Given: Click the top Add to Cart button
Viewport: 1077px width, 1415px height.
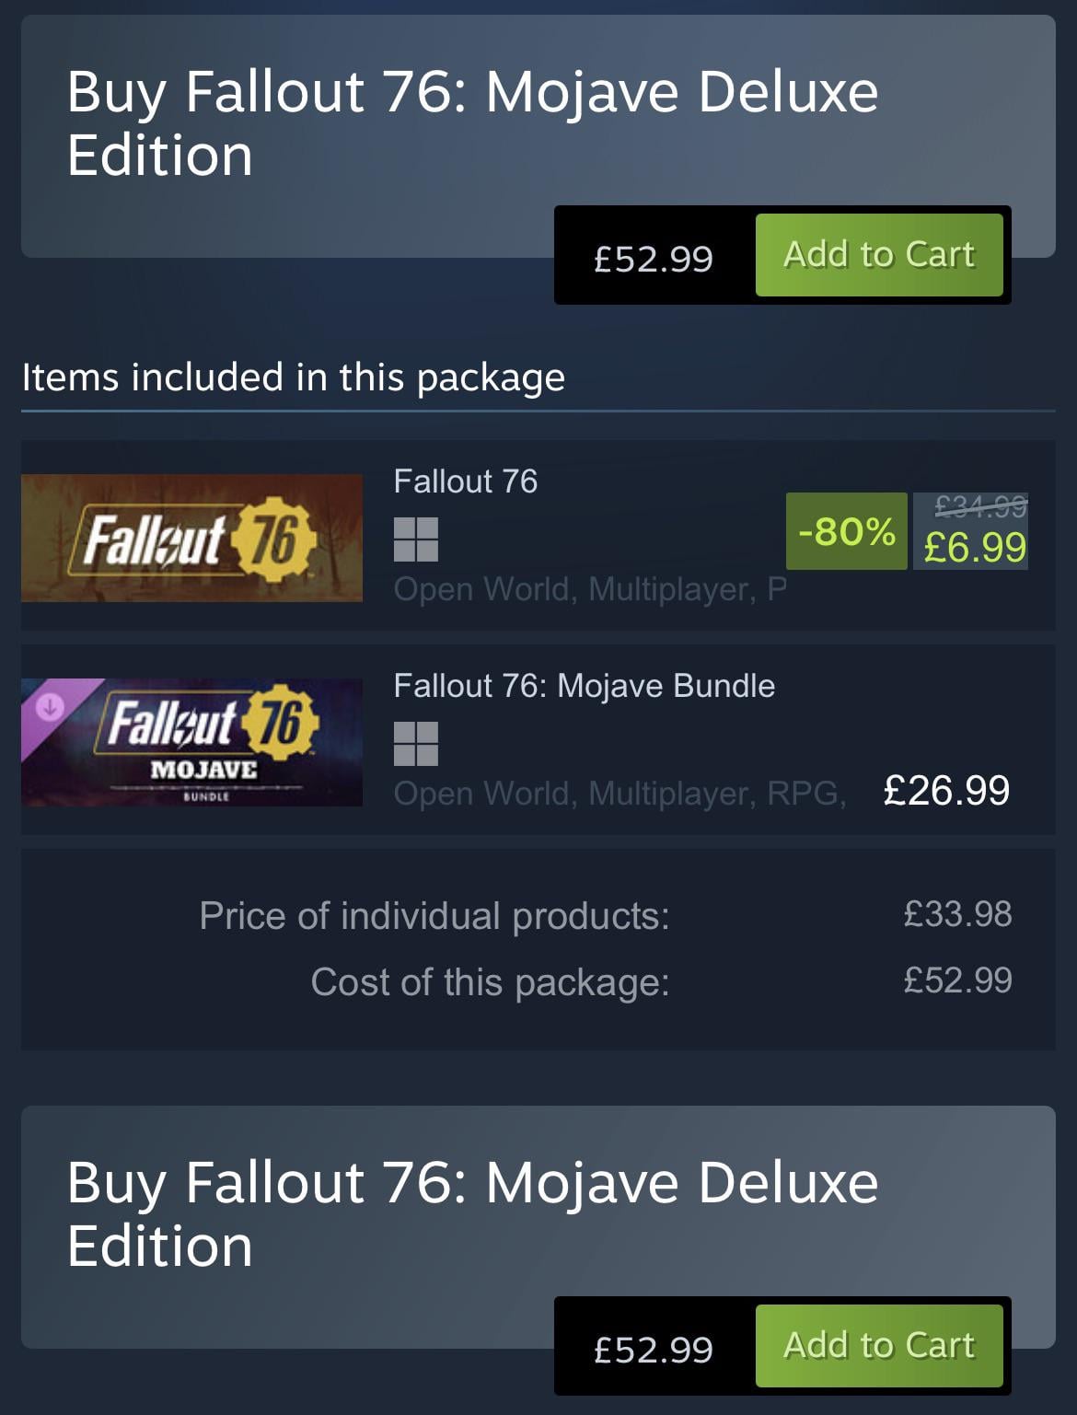Looking at the screenshot, I should (878, 255).
